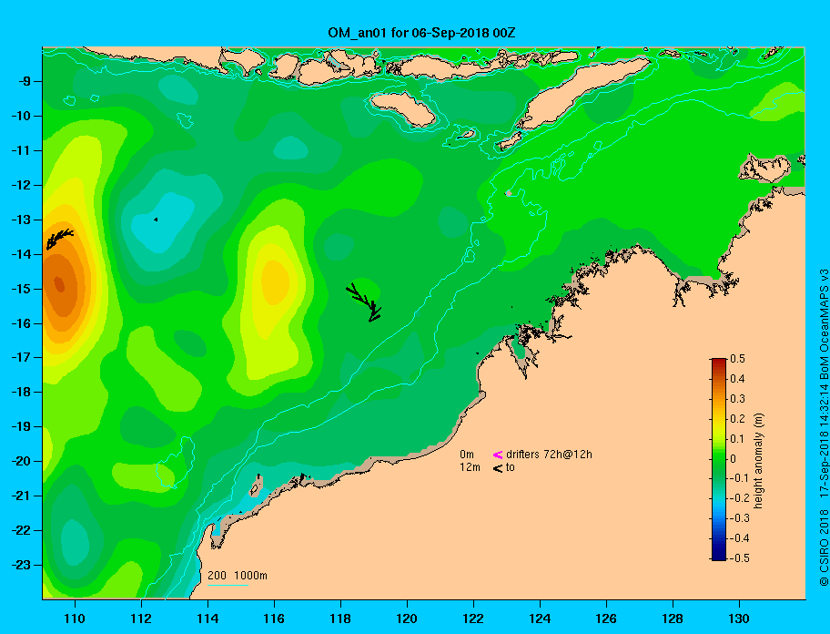The height and width of the screenshot is (634, 830).
Task: Click the "drifters 72h@12h" legend text
Action: 549,455
